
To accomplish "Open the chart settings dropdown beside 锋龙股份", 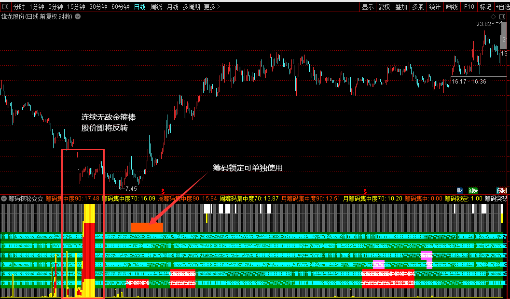I will click(78, 16).
